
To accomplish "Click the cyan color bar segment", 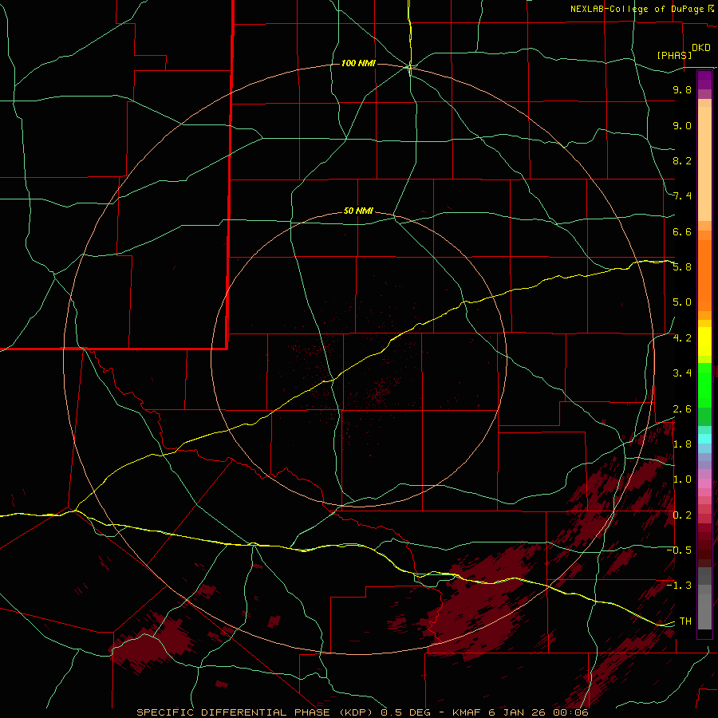I will point(704,439).
